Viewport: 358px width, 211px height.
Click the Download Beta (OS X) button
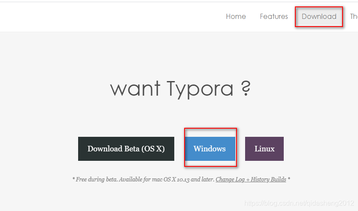tap(126, 149)
